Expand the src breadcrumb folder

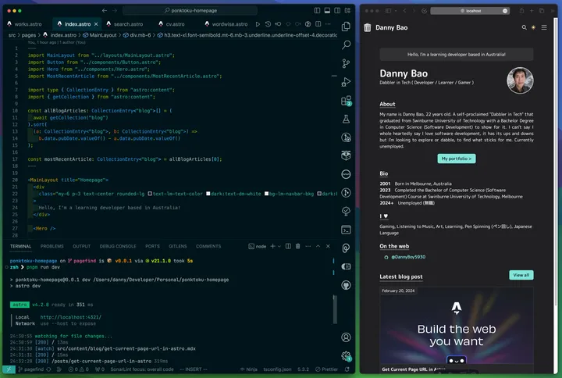tap(12, 35)
